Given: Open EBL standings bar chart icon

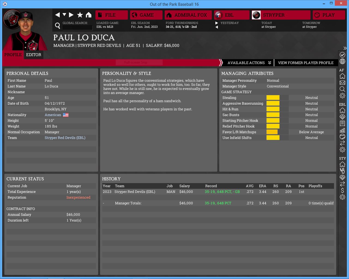Looking at the screenshot, I should pos(342,130).
